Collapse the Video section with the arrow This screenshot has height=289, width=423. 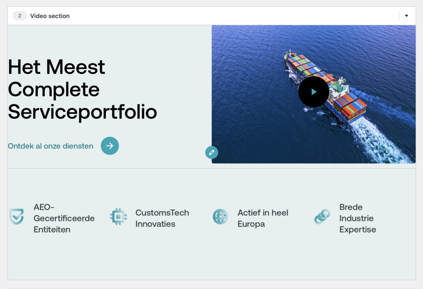point(406,16)
